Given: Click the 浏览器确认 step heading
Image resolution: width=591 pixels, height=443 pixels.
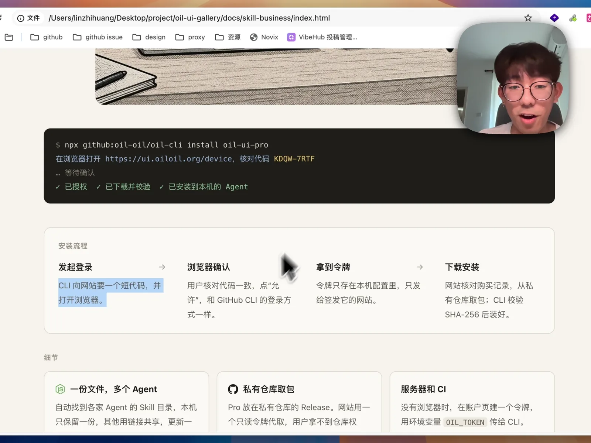Looking at the screenshot, I should (208, 267).
